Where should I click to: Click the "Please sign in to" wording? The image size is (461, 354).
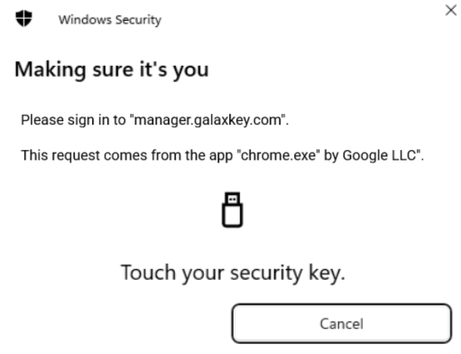click(x=73, y=120)
